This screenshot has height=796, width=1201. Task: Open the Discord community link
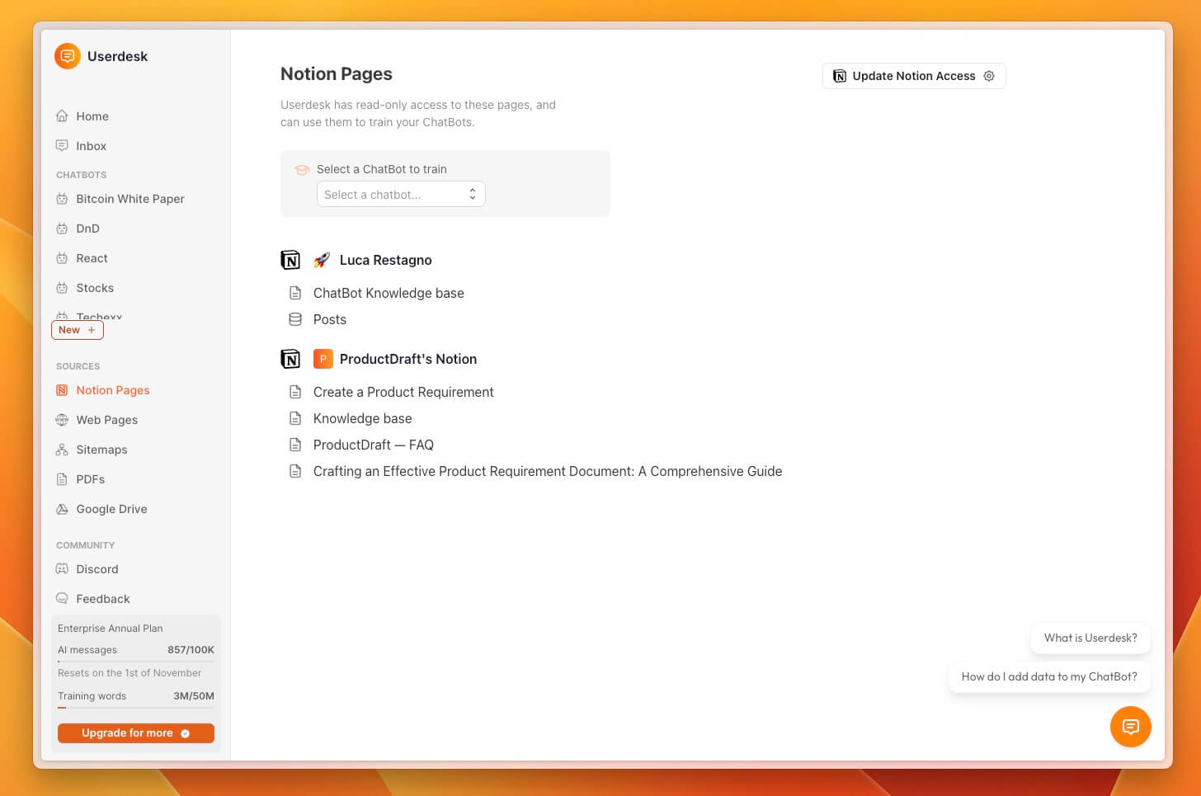click(97, 569)
